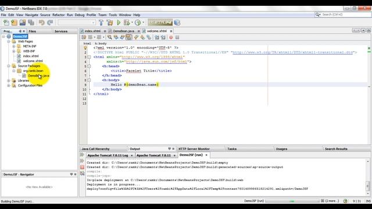The height and width of the screenshot is (209, 372).
Task: Click the New File toolbar icon
Action: pyautogui.click(x=6, y=23)
